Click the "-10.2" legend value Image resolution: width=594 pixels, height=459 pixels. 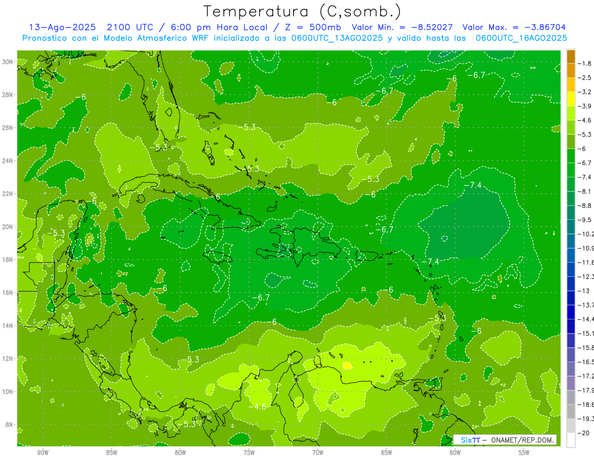586,234
